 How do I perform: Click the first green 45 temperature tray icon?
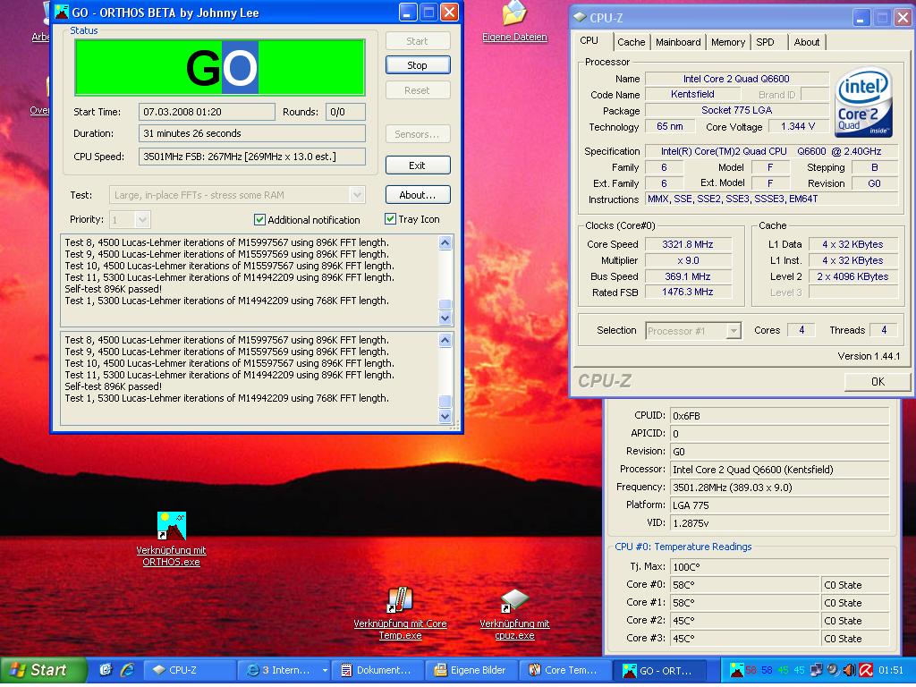(783, 670)
